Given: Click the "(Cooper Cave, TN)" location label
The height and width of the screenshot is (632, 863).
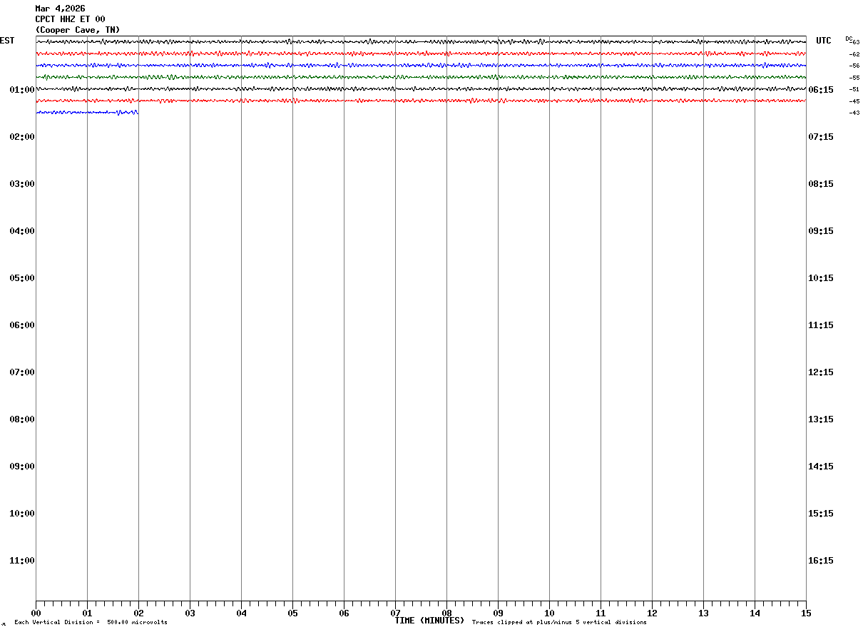Looking at the screenshot, I should 78,30.
